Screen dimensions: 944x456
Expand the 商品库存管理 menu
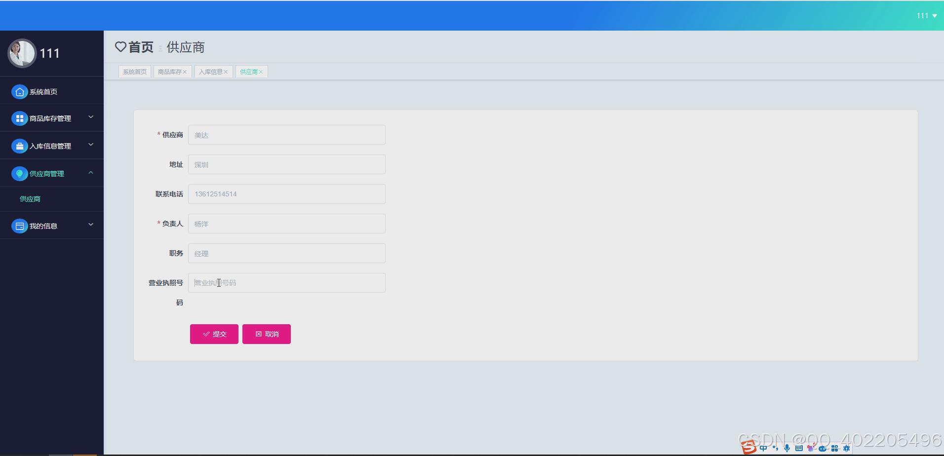[x=90, y=117]
